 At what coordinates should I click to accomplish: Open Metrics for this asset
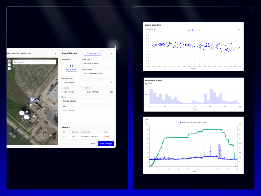[x=93, y=53]
